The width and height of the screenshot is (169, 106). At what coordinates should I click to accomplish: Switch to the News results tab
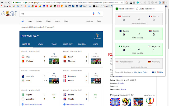(x=30, y=21)
